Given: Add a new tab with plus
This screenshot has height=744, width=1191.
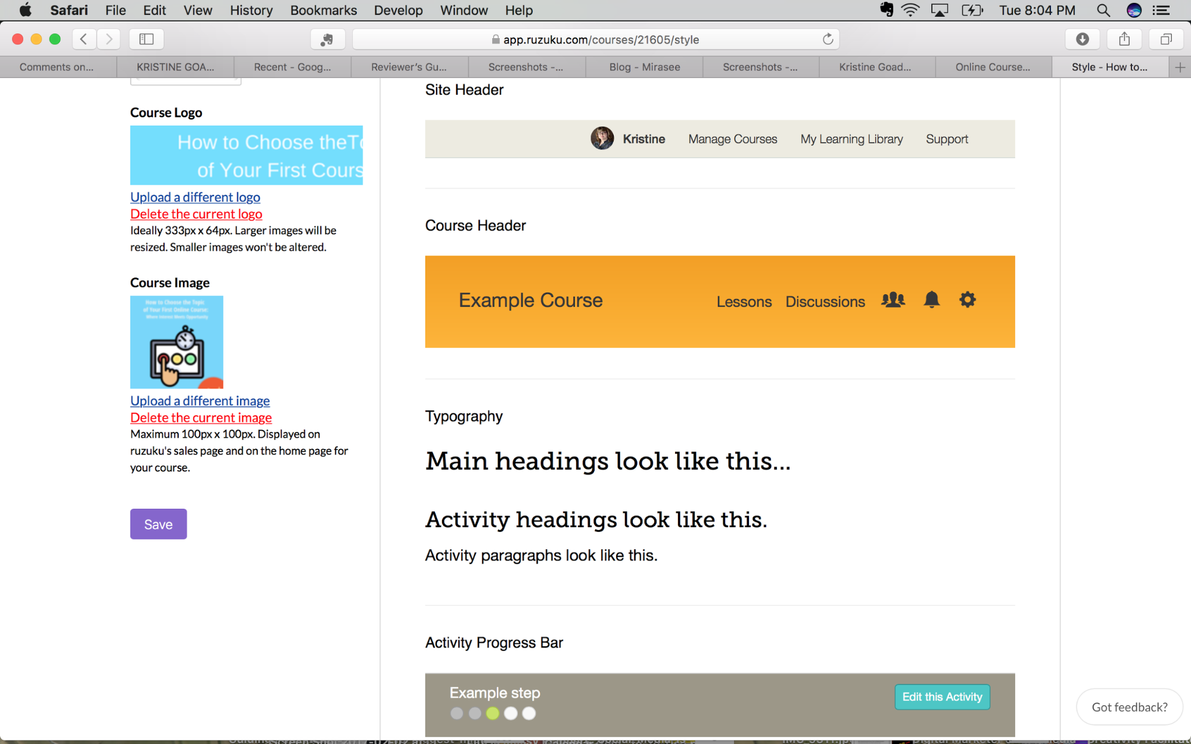Looking at the screenshot, I should 1180,67.
